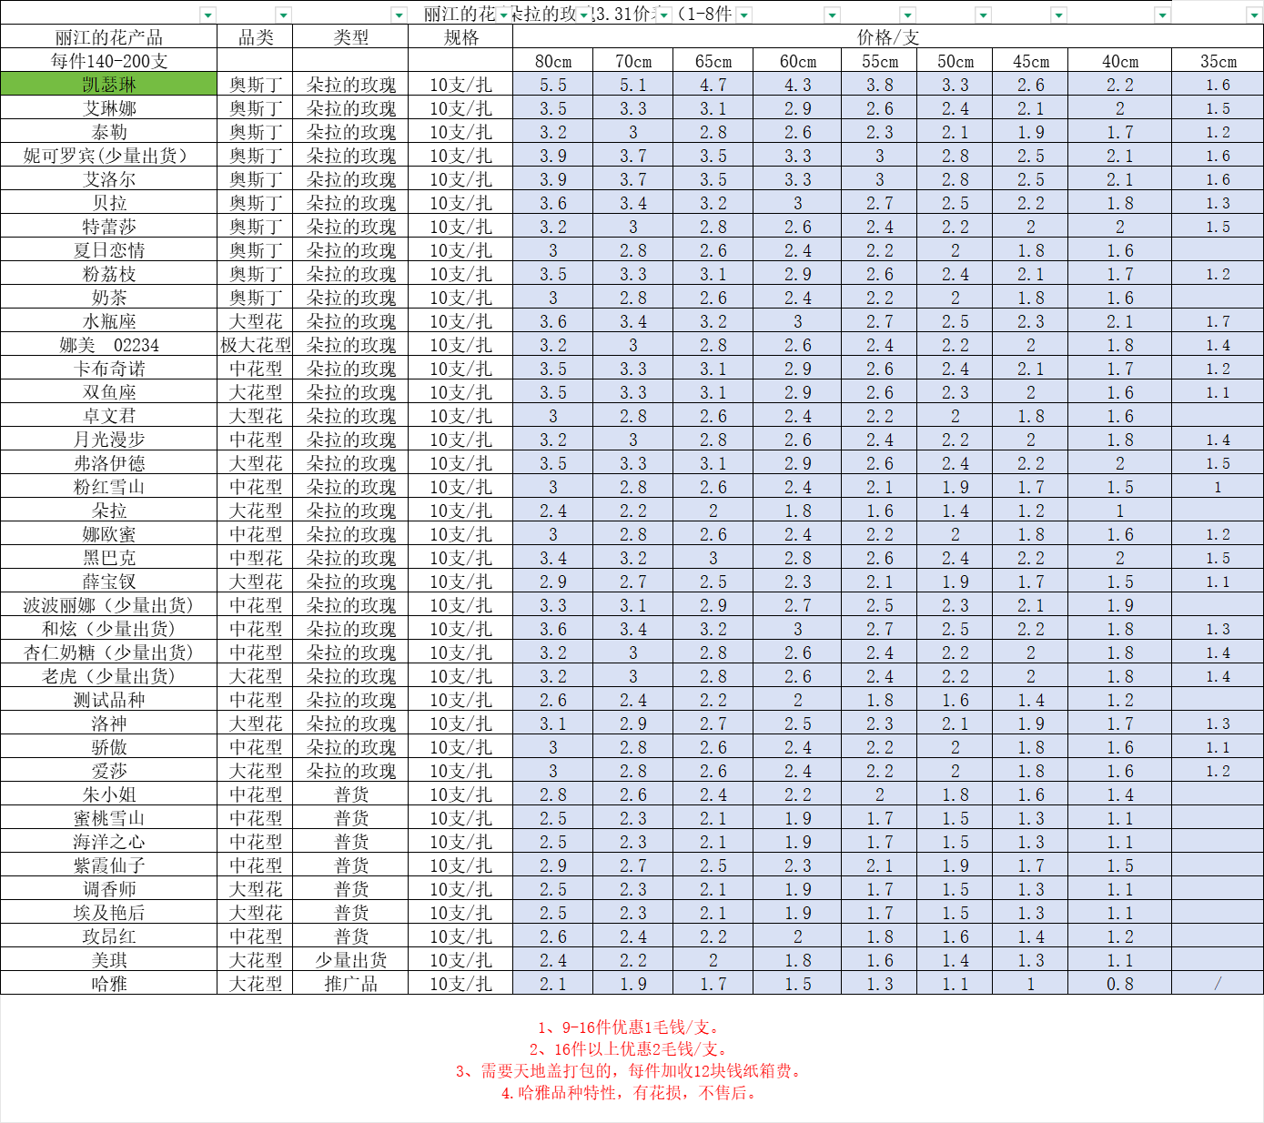The height and width of the screenshot is (1123, 1264).
Task: Click the red note about 哈雅品种特性
Action: (630, 1093)
